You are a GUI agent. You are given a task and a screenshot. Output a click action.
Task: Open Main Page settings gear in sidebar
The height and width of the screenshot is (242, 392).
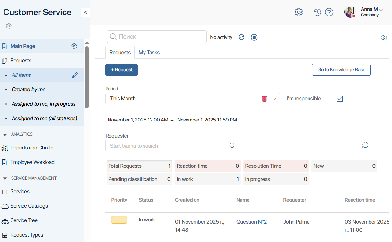tap(74, 46)
